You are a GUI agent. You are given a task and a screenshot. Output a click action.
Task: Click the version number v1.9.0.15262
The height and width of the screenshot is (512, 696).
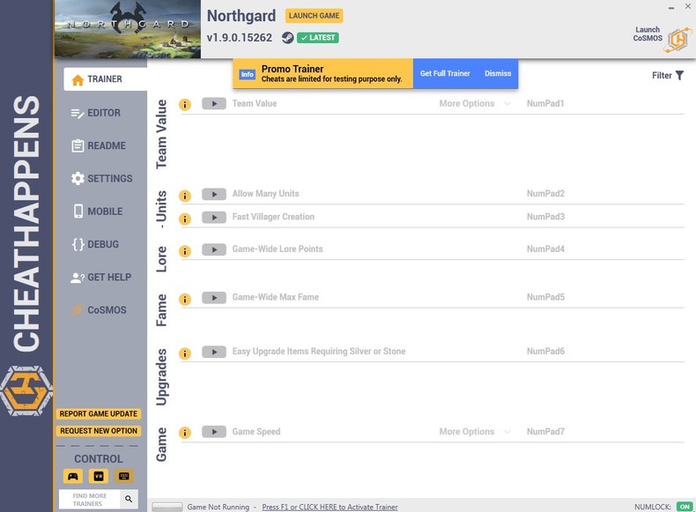pos(240,38)
